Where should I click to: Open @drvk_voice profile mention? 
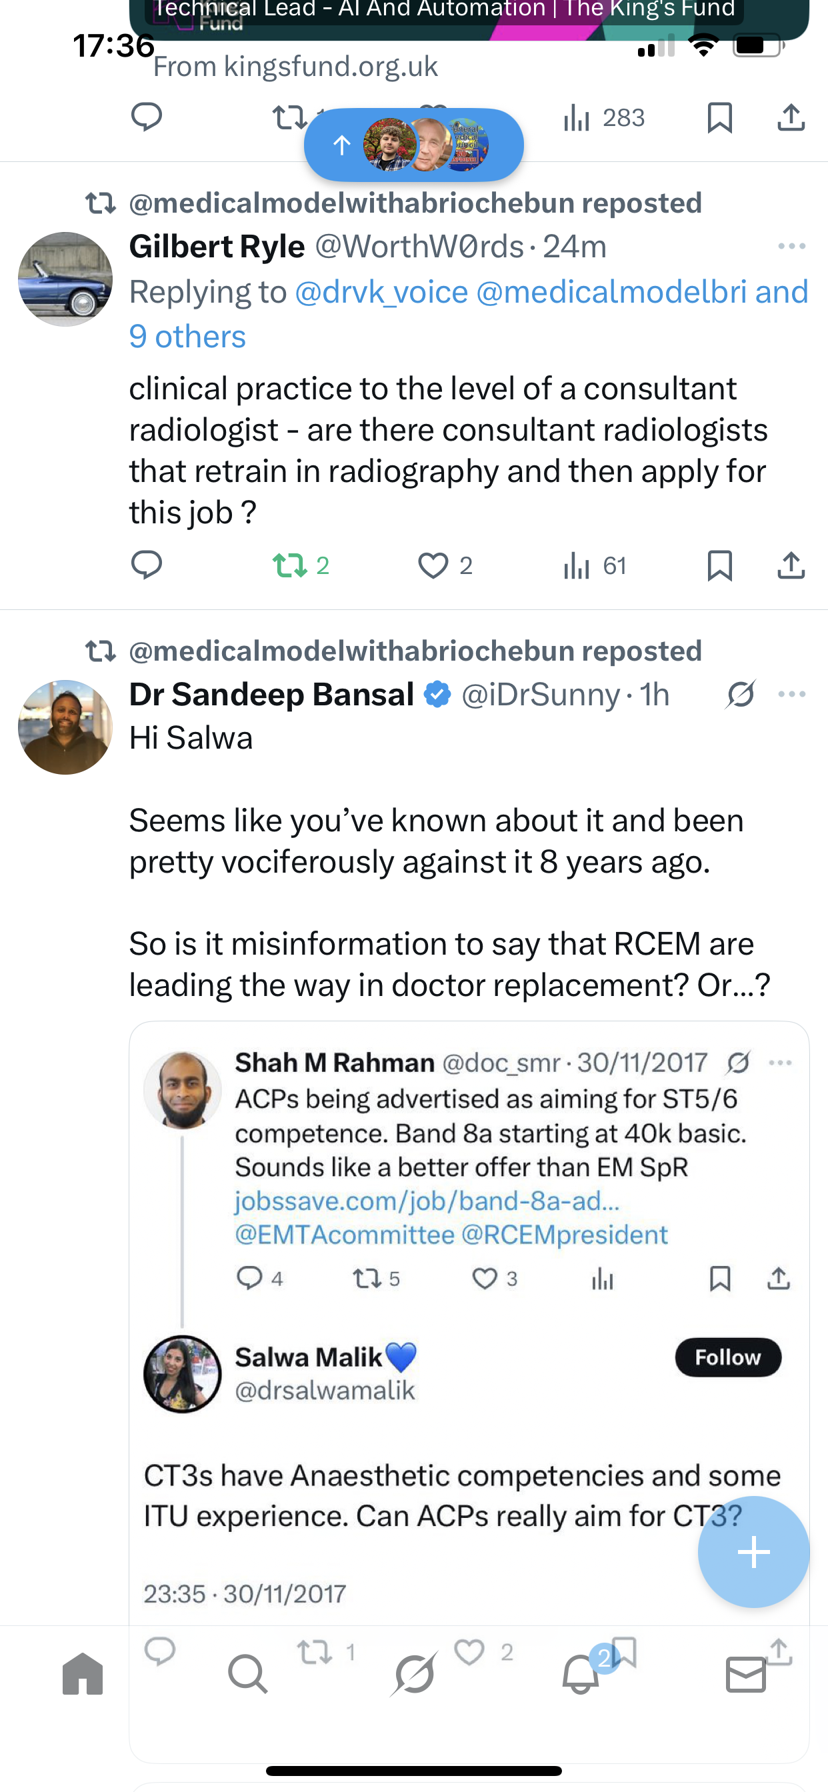[381, 292]
